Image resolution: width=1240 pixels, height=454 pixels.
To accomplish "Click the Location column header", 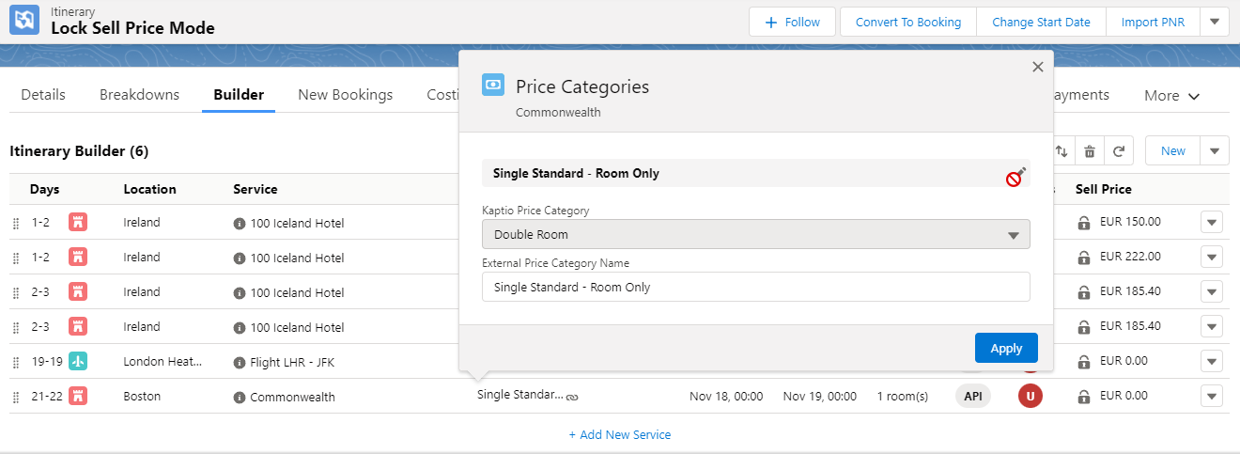I will tap(150, 189).
